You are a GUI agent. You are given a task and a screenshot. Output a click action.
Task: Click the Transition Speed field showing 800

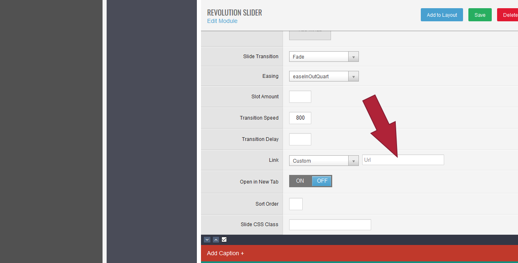[300, 118]
